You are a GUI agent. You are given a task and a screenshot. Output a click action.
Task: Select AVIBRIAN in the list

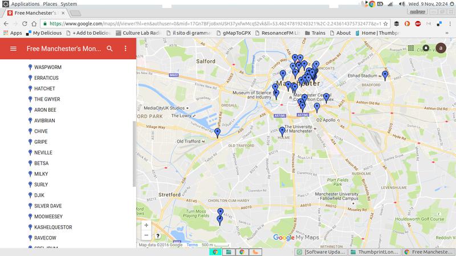[x=44, y=120]
